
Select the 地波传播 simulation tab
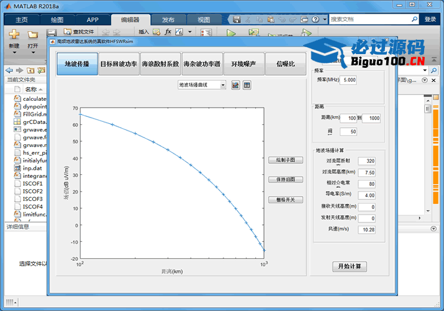[x=77, y=64]
